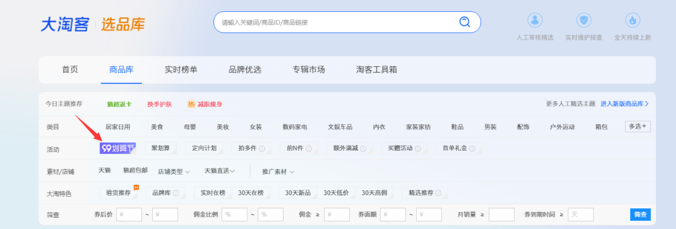Click the 月销量 input field
This screenshot has height=229, width=676.
(x=501, y=215)
